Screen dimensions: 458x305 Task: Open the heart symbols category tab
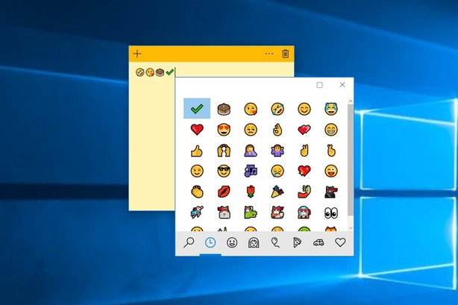340,242
